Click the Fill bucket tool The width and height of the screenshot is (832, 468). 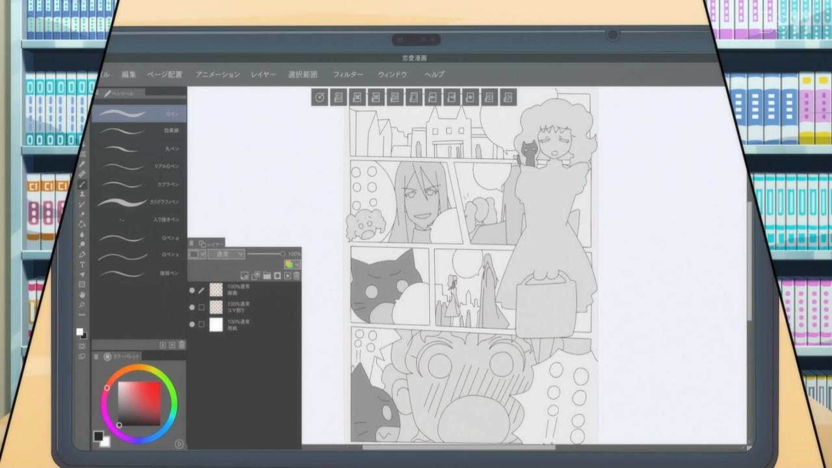click(83, 224)
